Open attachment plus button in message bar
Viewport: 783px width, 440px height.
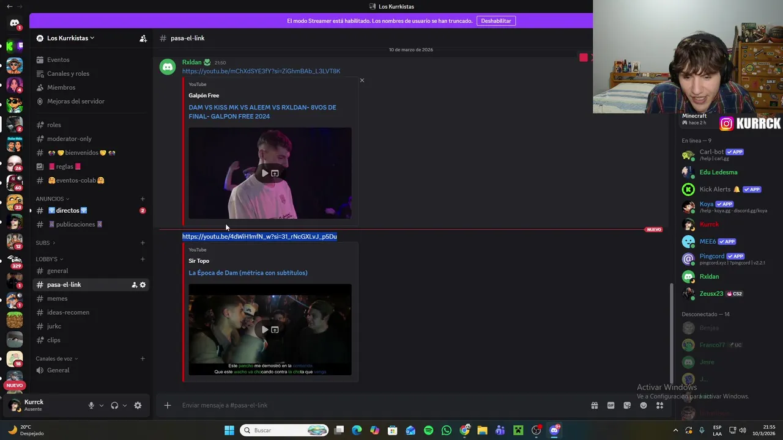point(168,405)
